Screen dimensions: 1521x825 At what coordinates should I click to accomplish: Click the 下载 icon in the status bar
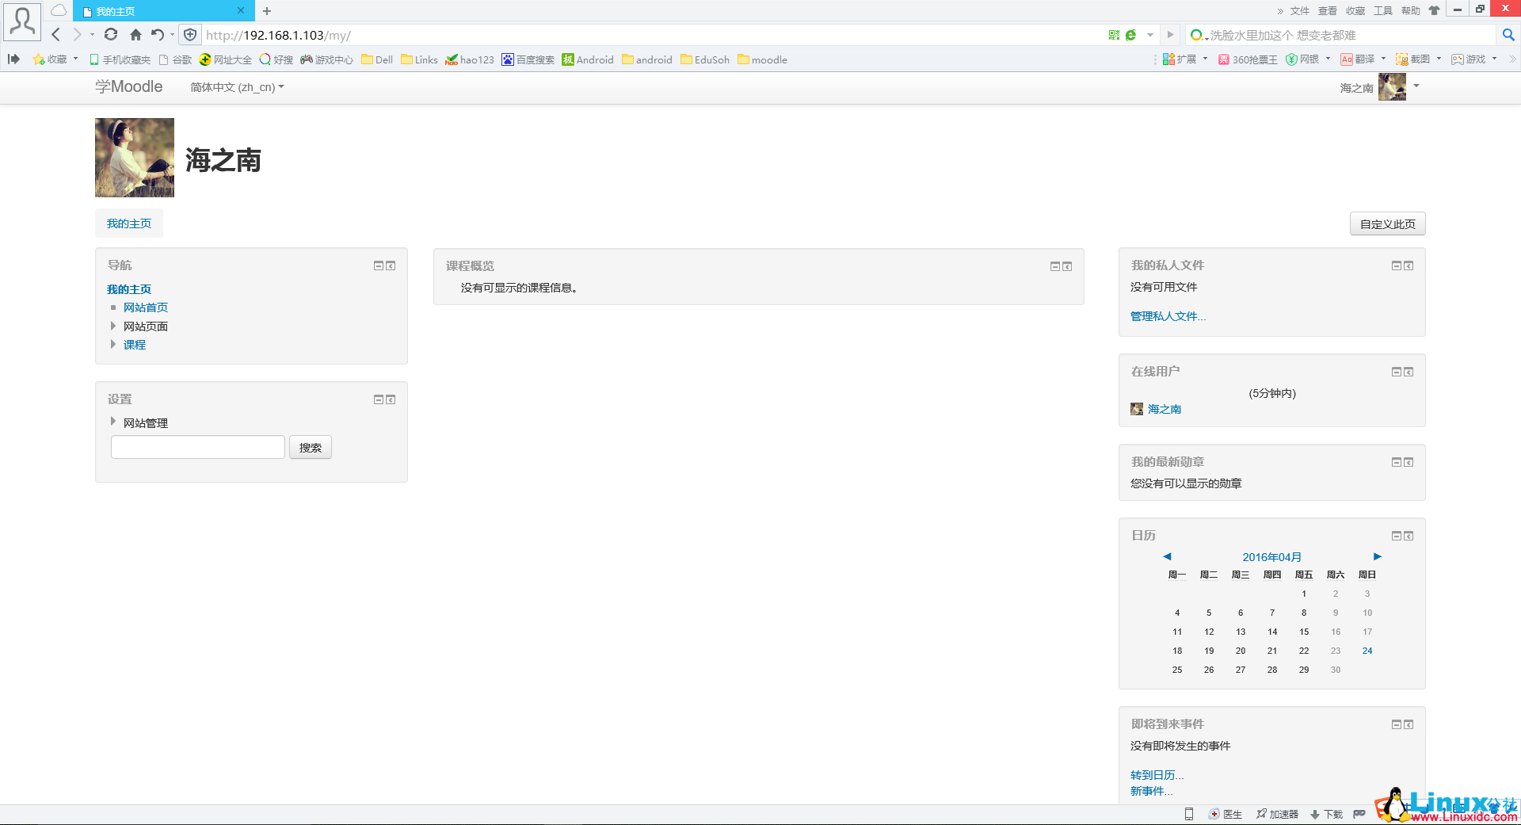[1314, 814]
